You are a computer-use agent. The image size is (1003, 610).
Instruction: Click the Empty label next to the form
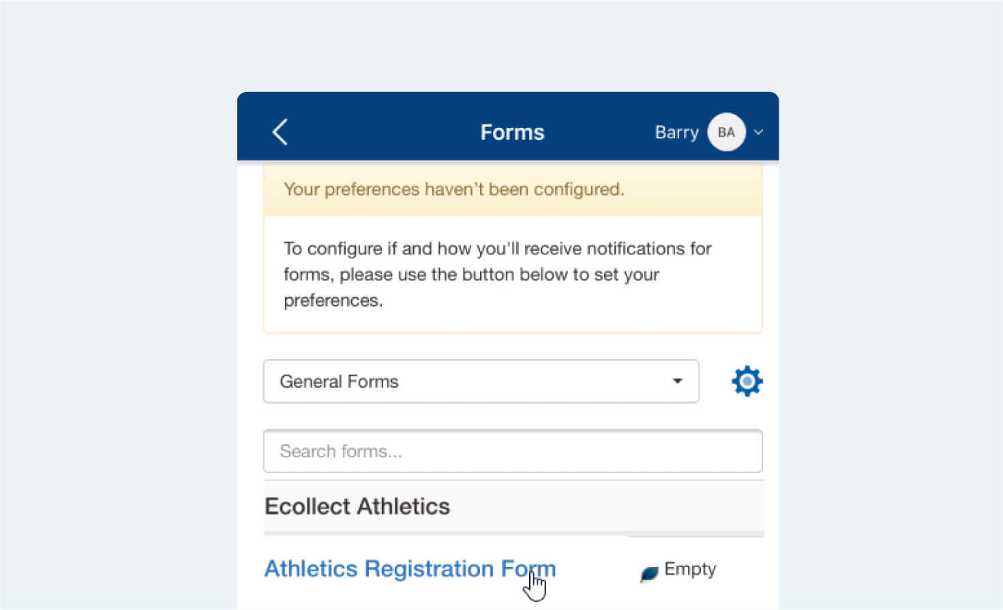pyautogui.click(x=689, y=568)
